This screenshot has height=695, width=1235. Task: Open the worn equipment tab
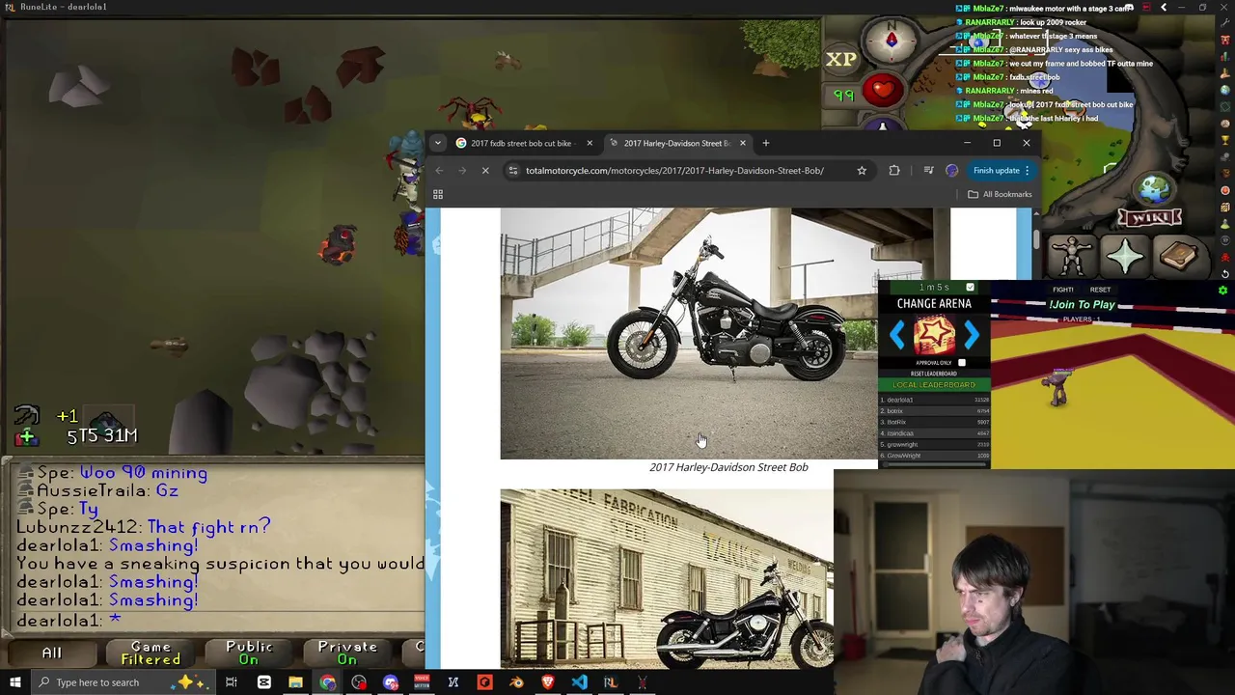pyautogui.click(x=1072, y=256)
